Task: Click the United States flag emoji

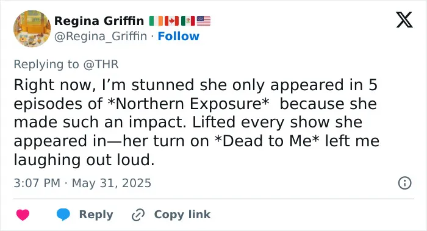Action: tap(204, 21)
